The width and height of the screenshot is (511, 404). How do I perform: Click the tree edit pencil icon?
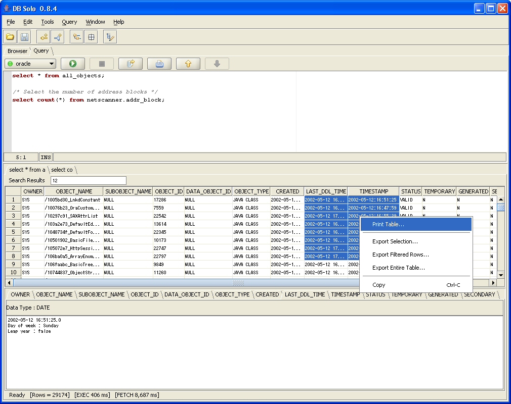pyautogui.click(x=110, y=37)
